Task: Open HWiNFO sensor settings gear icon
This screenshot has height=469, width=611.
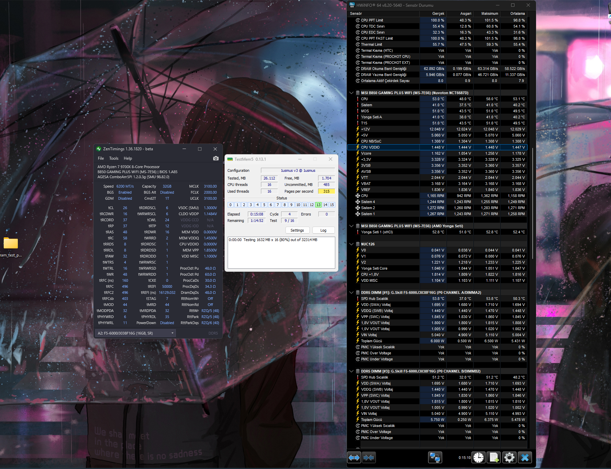Action: pos(509,458)
